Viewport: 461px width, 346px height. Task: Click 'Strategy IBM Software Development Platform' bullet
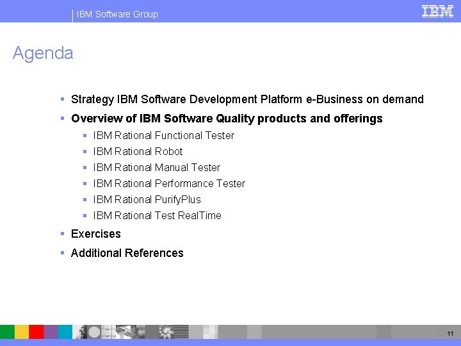tap(247, 99)
